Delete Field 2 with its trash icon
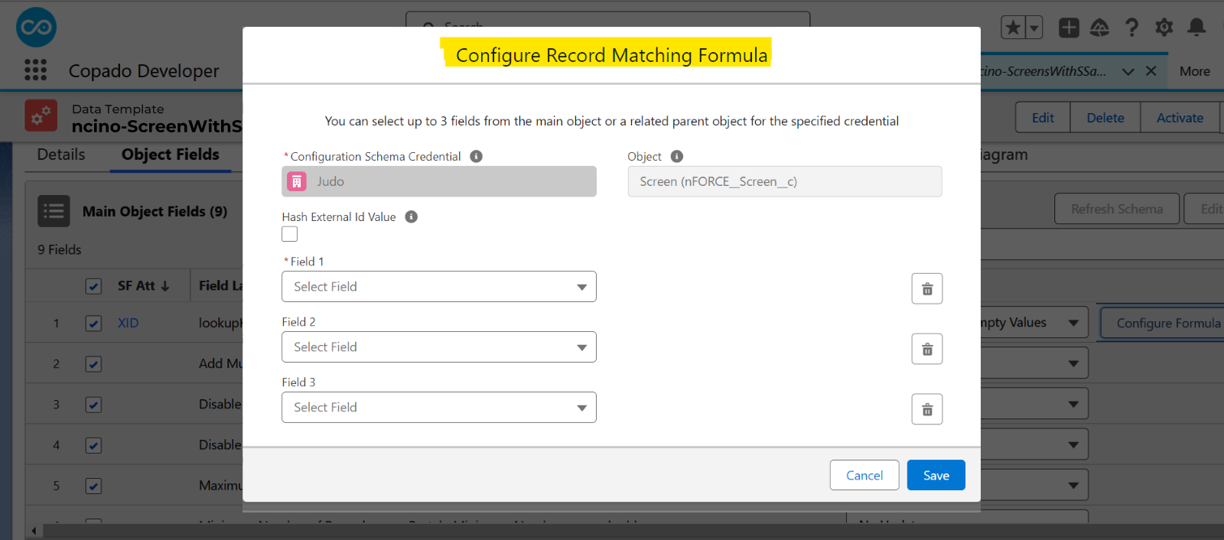Image resolution: width=1224 pixels, height=540 pixels. click(927, 349)
